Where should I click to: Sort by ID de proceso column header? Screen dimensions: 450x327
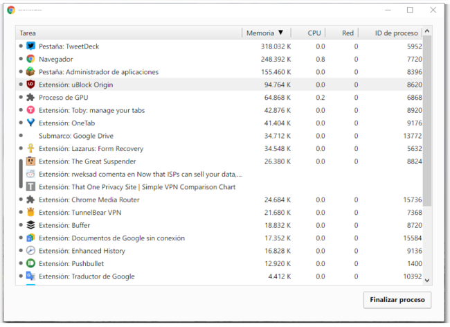(x=390, y=33)
